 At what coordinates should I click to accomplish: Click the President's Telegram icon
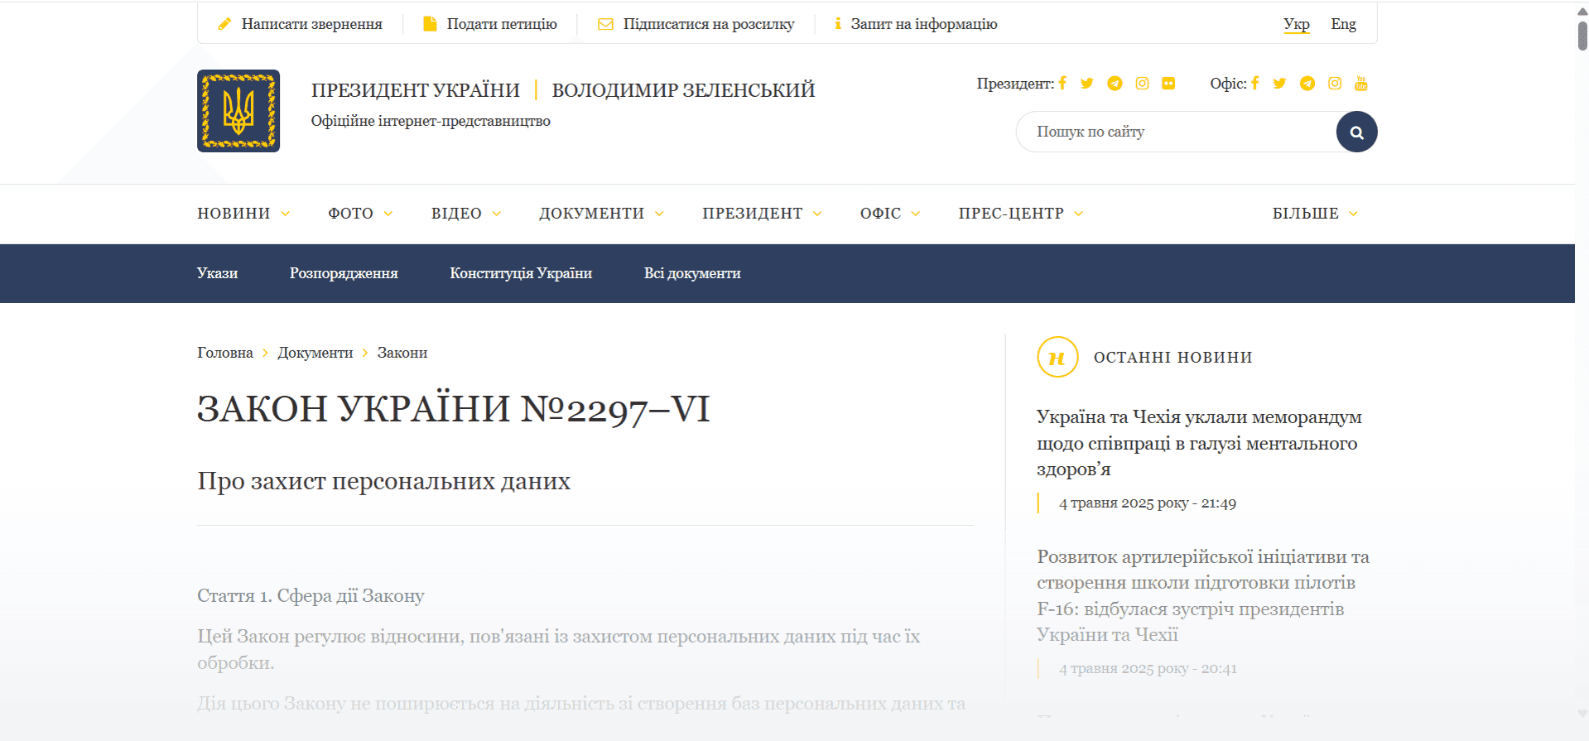pyautogui.click(x=1115, y=84)
